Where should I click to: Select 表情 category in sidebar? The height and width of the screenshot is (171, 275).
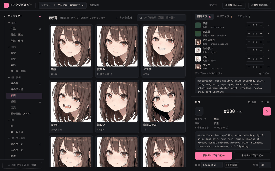[x=24, y=96]
